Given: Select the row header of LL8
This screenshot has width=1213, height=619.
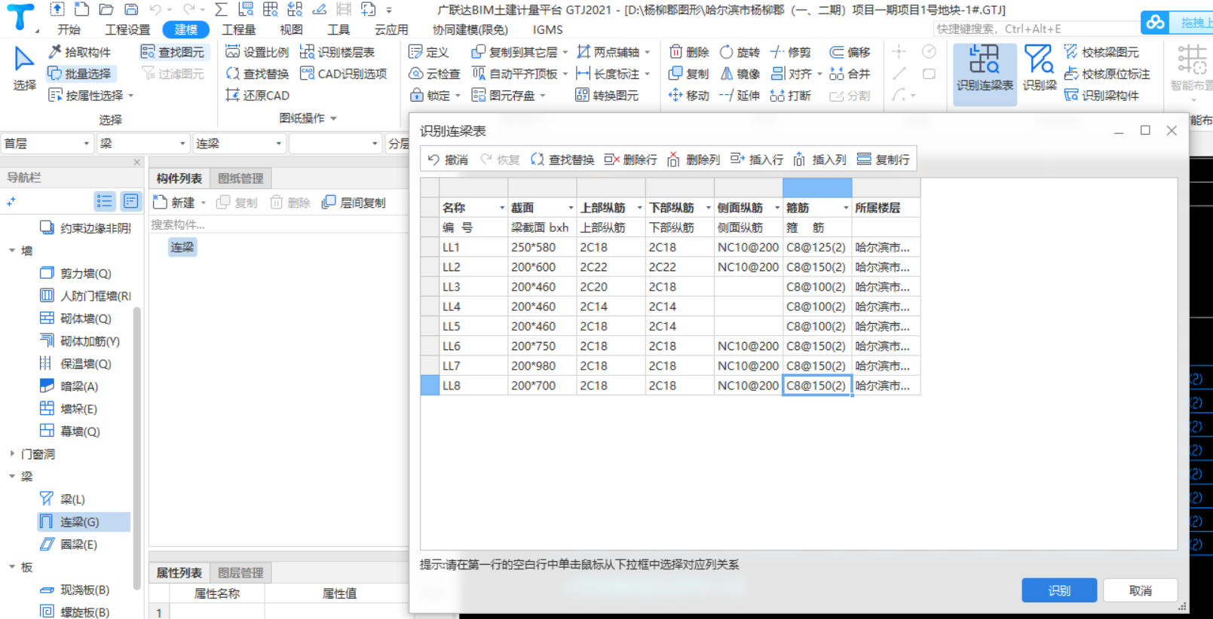Looking at the screenshot, I should click(430, 386).
